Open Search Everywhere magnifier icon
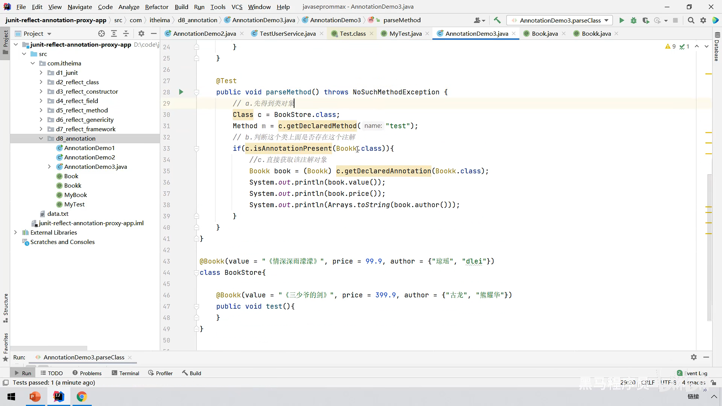Image resolution: width=722 pixels, height=406 pixels. click(691, 20)
